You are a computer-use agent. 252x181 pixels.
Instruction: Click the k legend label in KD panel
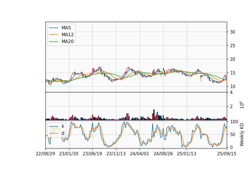click(x=63, y=126)
